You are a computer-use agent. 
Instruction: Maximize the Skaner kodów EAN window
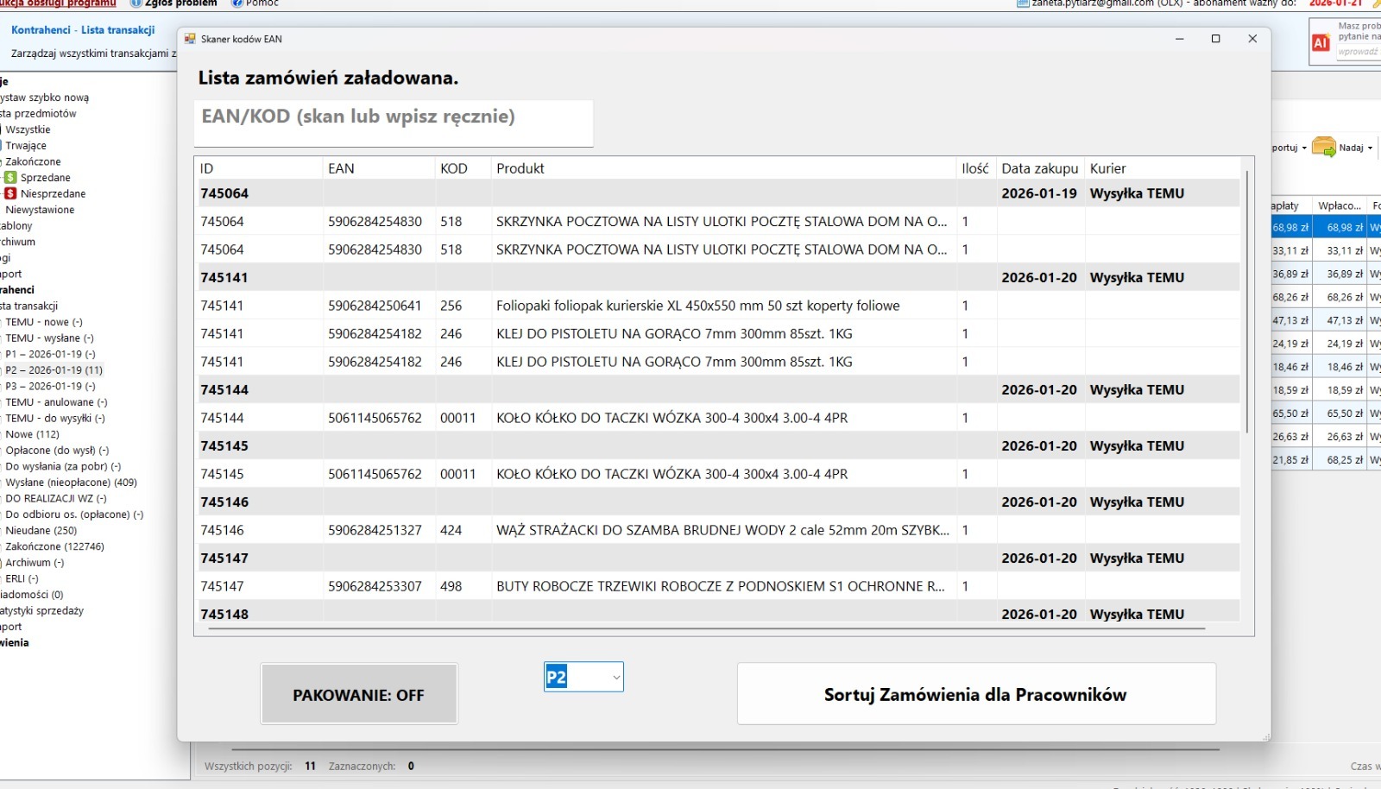[1215, 39]
